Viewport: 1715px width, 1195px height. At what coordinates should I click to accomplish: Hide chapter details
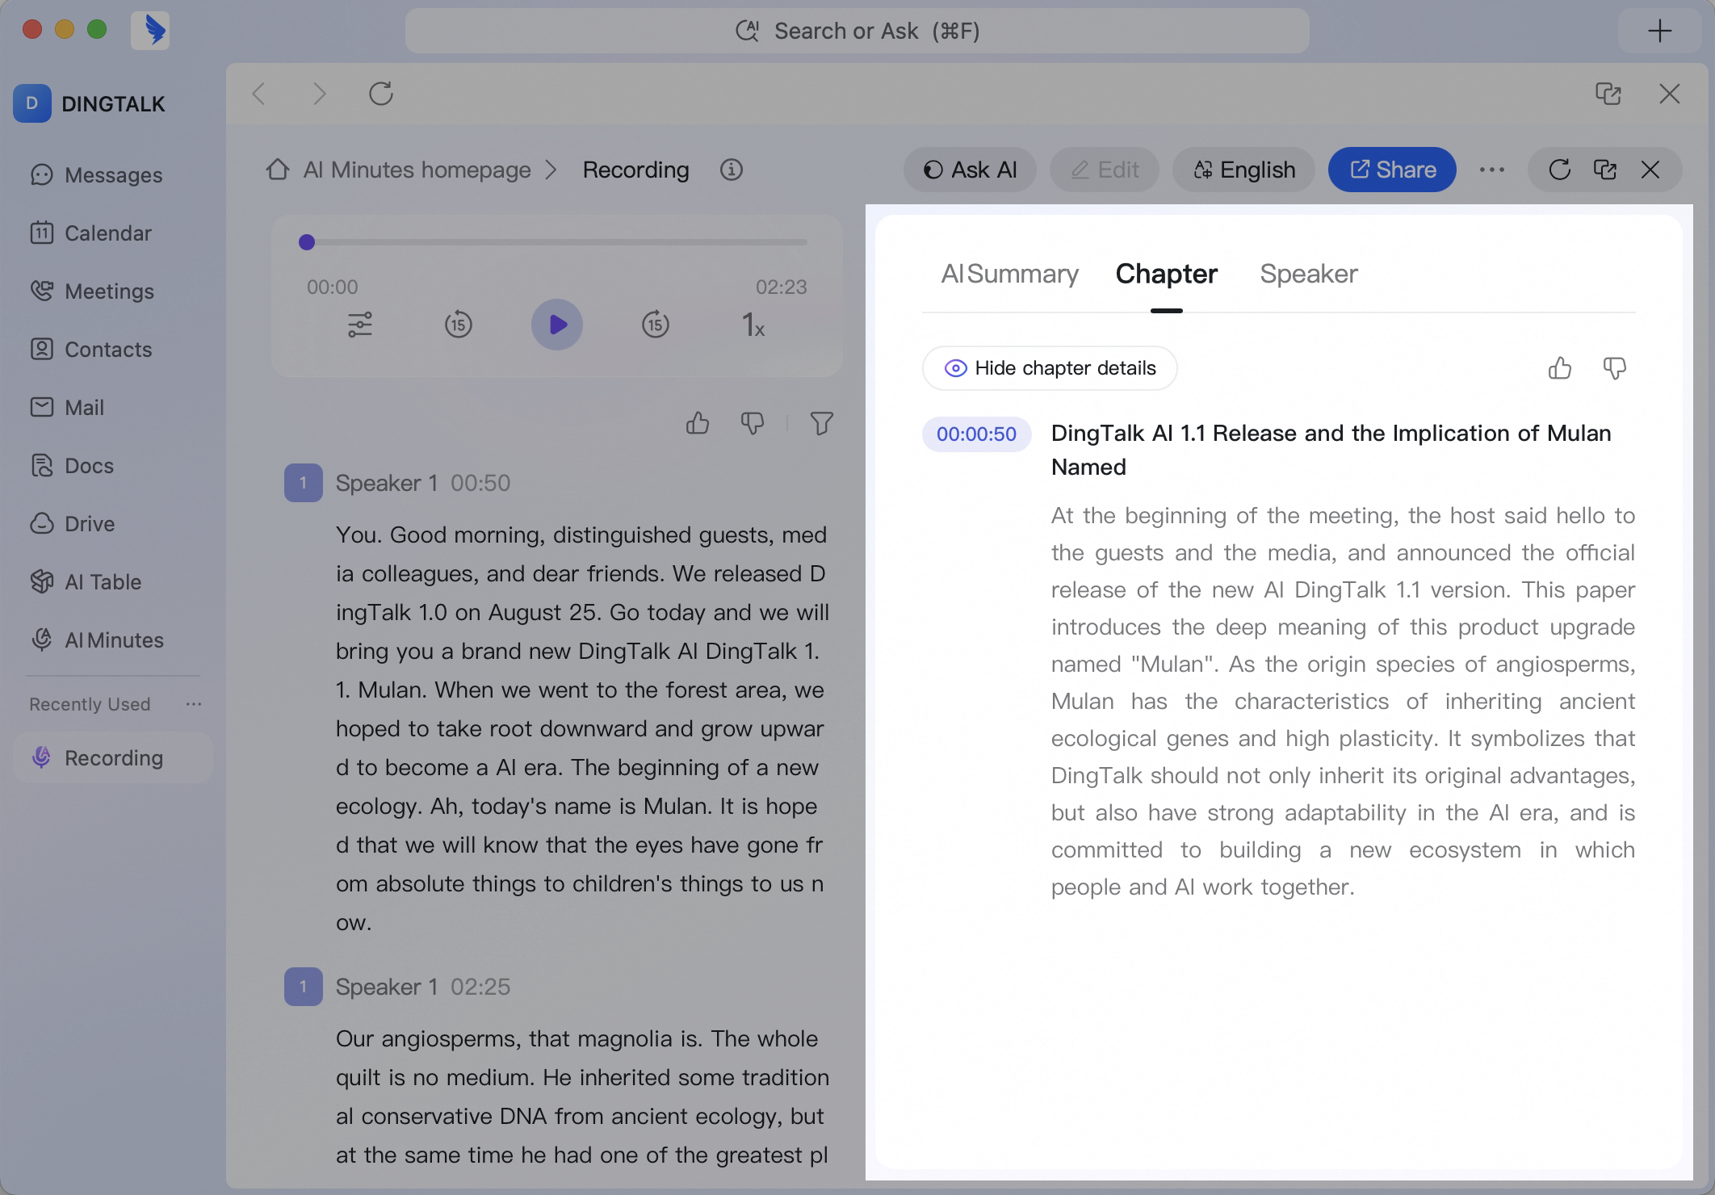click(1050, 368)
